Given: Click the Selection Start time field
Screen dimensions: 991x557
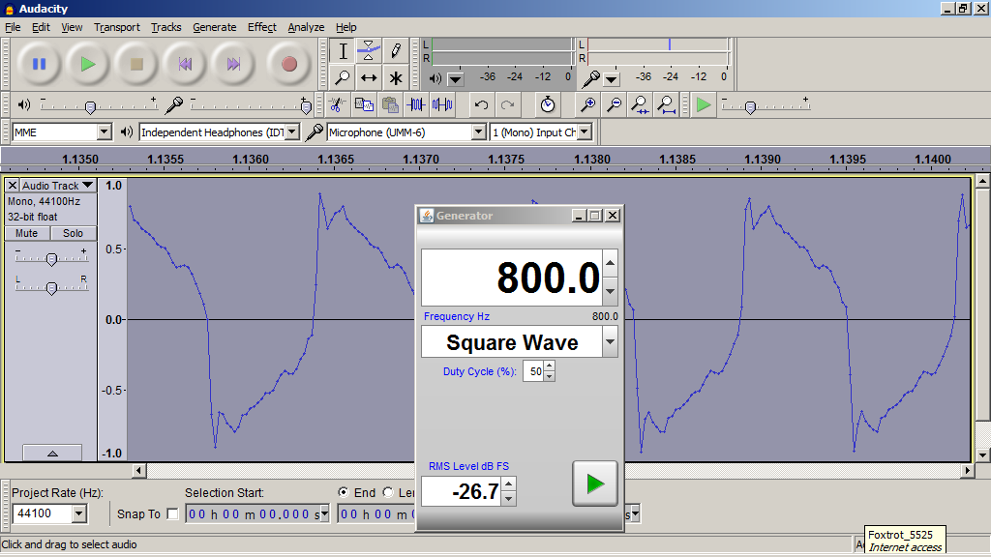Looking at the screenshot, I should (x=257, y=514).
